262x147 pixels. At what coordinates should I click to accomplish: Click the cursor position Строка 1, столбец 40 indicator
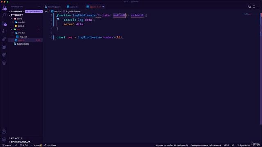tap(172, 145)
